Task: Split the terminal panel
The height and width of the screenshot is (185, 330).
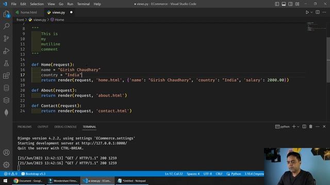Action: (304, 126)
